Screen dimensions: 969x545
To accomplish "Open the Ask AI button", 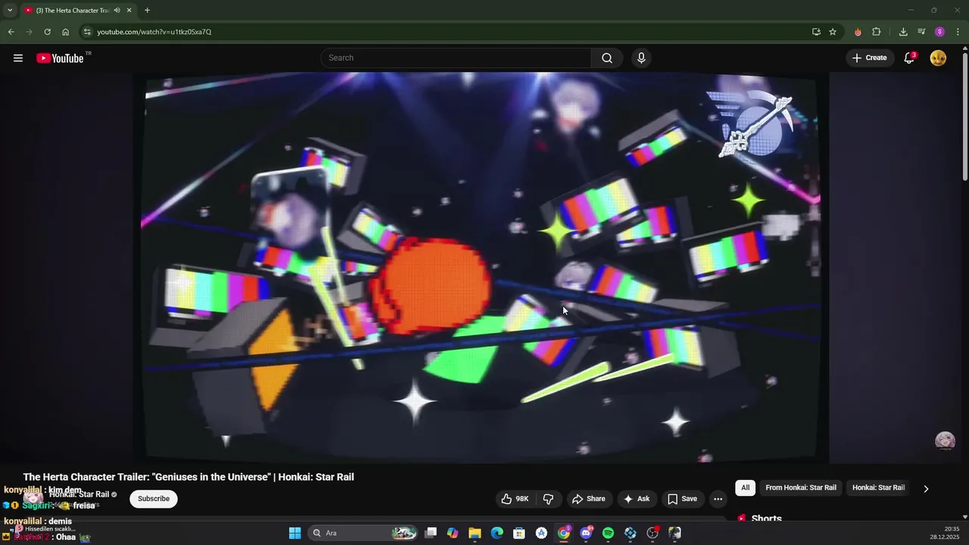I will coord(637,499).
